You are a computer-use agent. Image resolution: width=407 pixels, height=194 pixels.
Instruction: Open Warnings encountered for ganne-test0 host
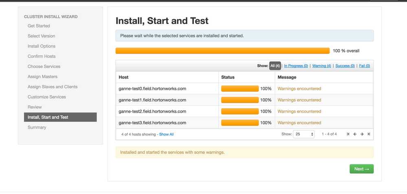pyautogui.click(x=299, y=89)
